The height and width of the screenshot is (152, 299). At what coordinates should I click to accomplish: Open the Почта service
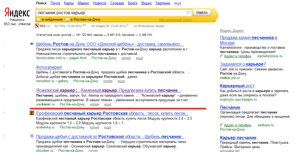pos(55,3)
